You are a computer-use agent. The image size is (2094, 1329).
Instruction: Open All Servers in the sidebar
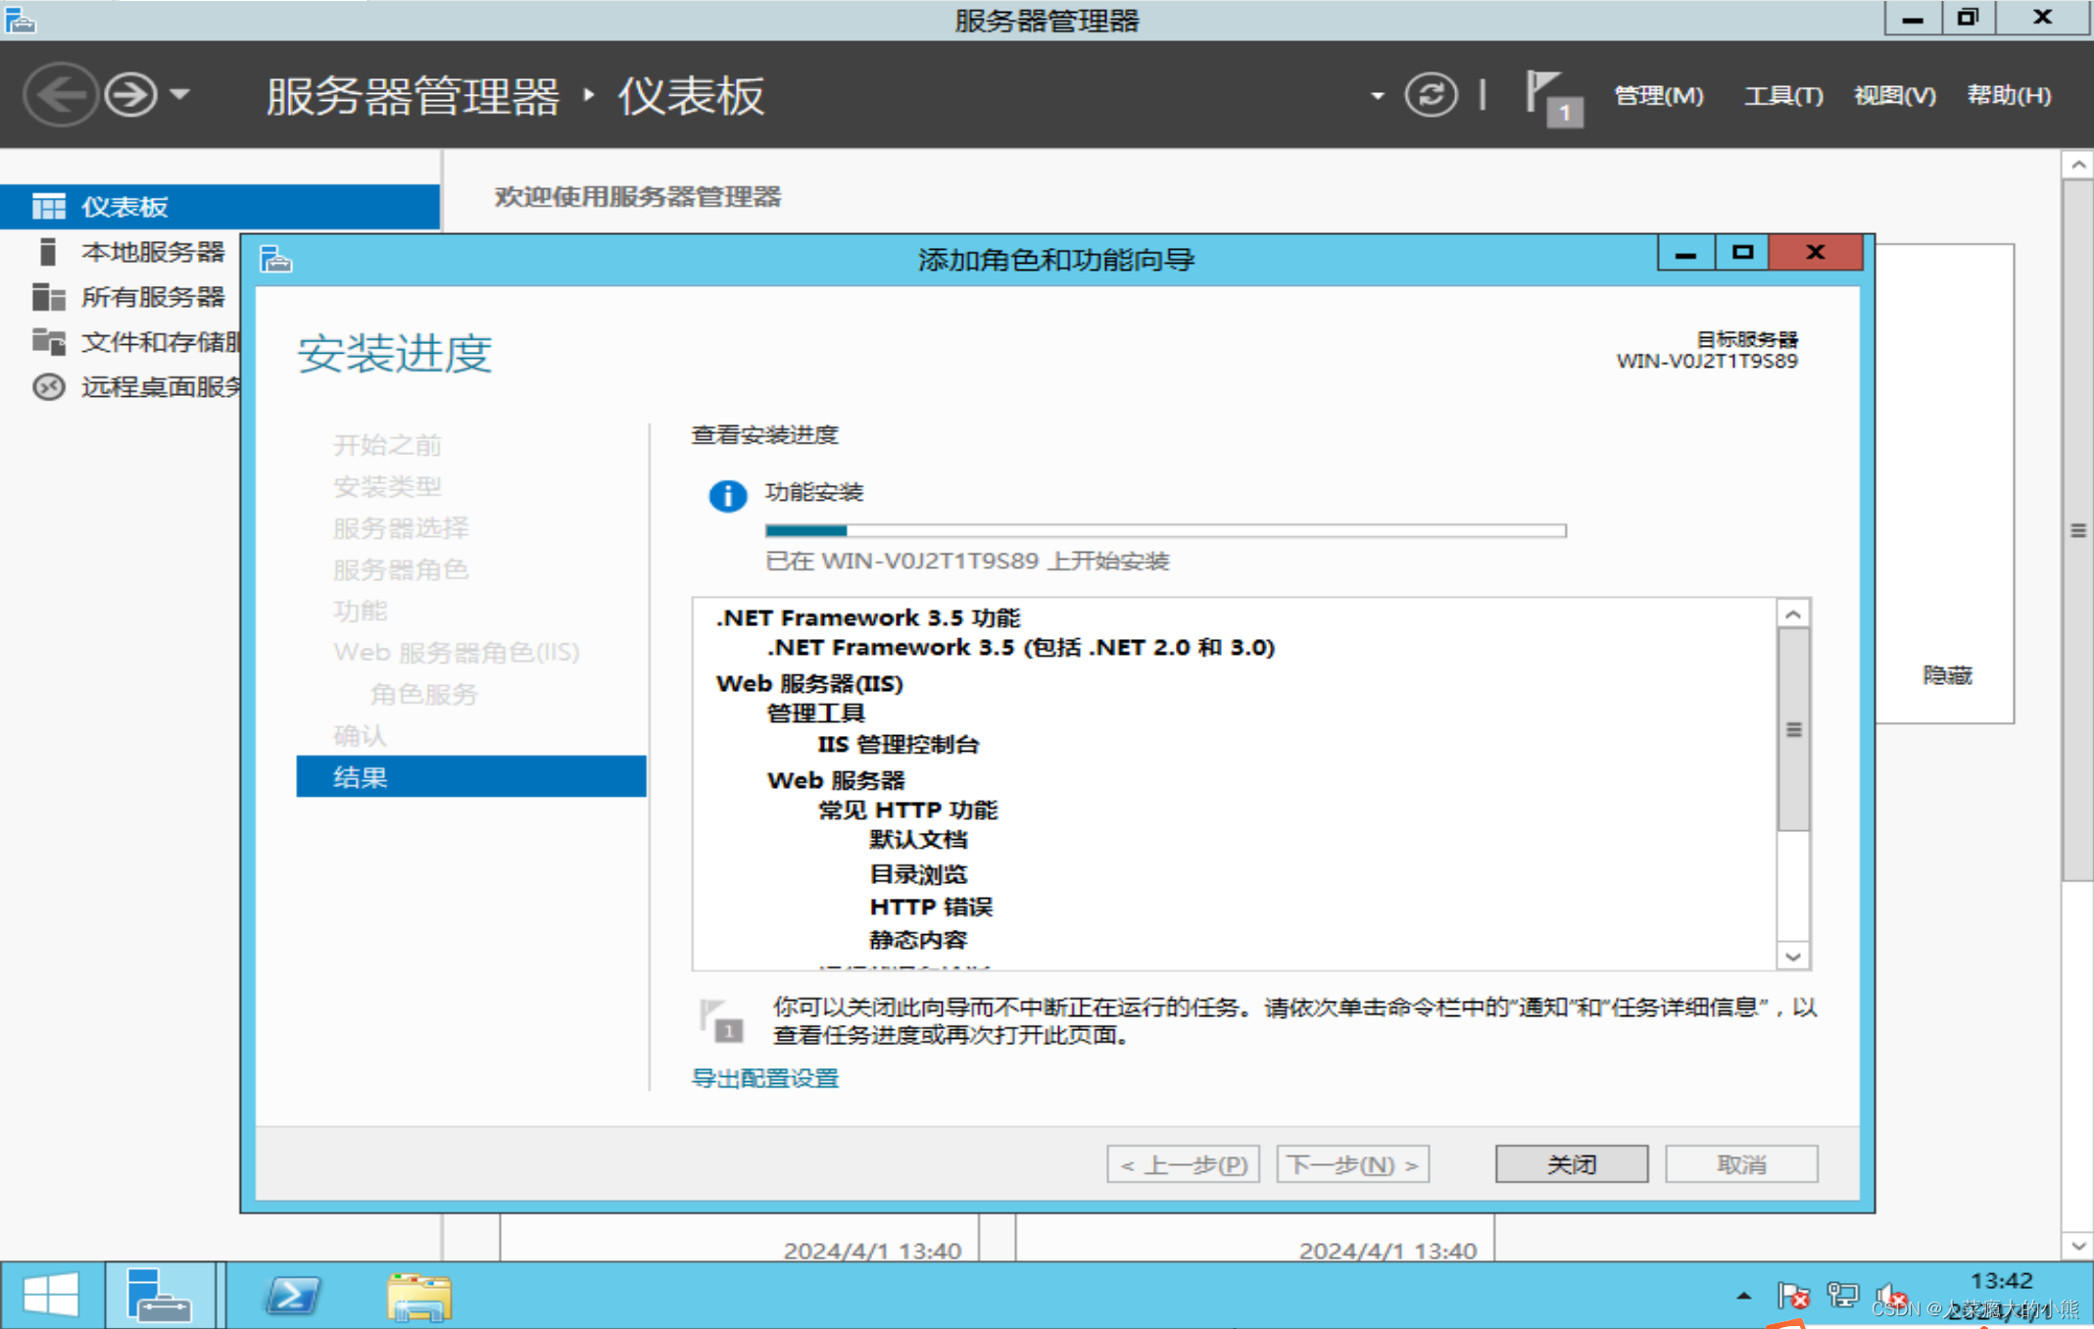152,297
